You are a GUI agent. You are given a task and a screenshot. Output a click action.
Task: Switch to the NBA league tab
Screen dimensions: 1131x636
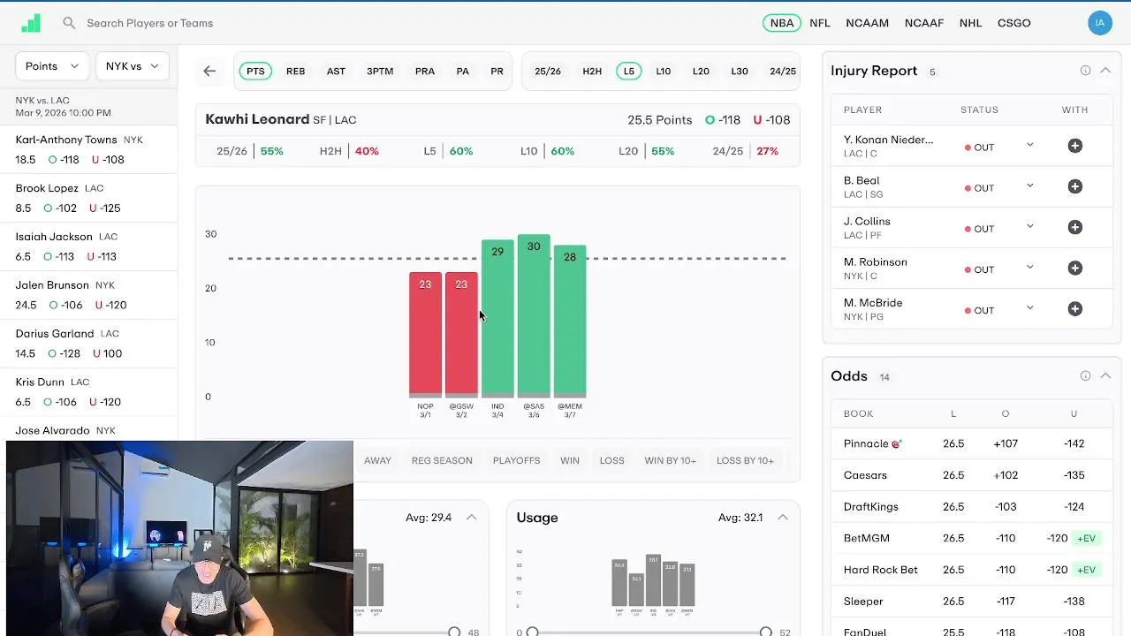point(782,23)
